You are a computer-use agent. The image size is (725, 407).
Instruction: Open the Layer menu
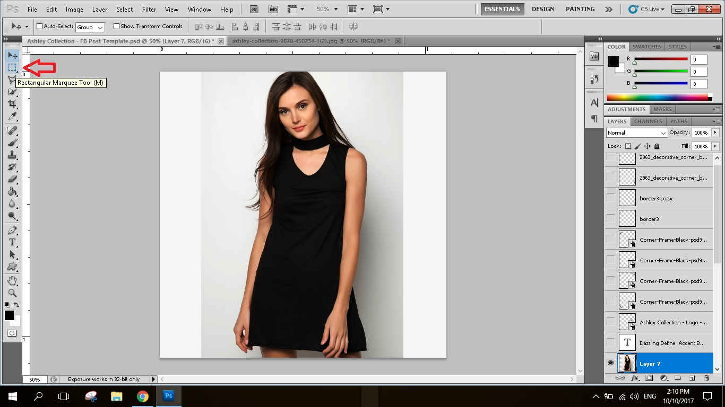pyautogui.click(x=100, y=10)
